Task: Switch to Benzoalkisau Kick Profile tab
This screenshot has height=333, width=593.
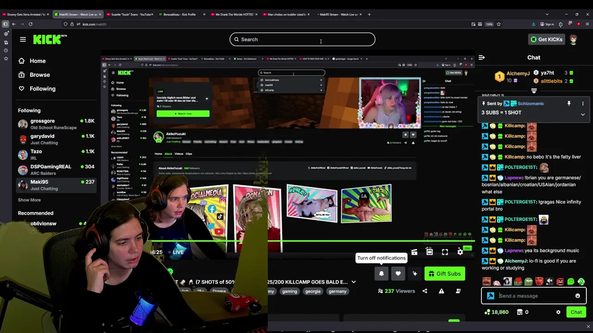Action: click(x=179, y=14)
